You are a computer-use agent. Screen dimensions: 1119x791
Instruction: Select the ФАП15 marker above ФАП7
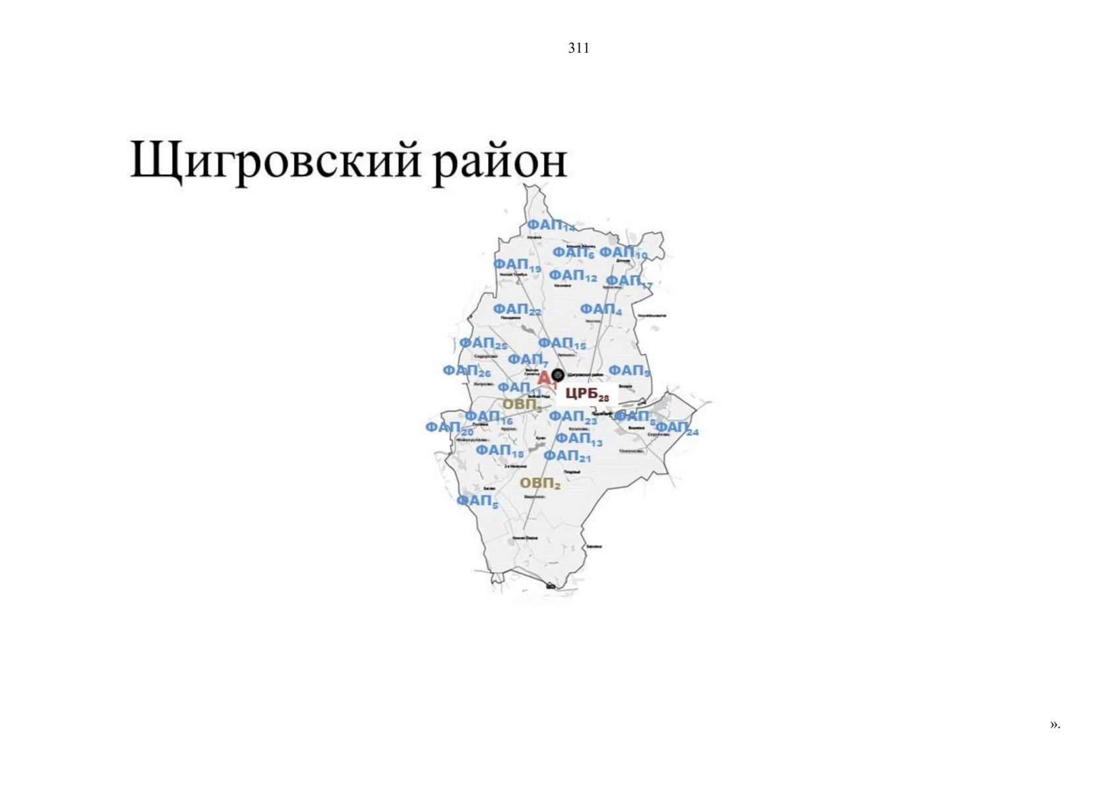tap(561, 343)
